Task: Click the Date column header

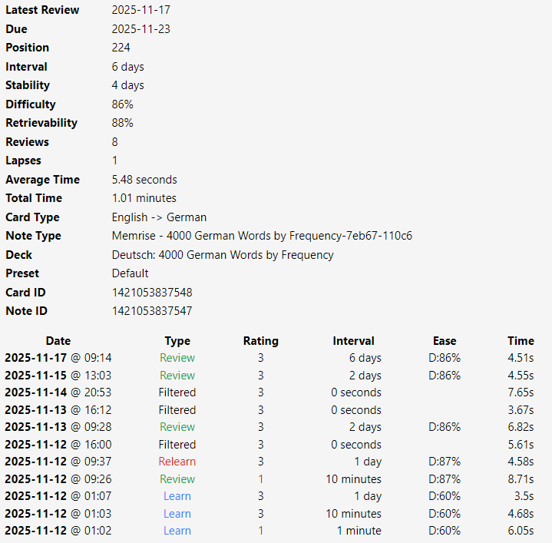Action: pyautogui.click(x=58, y=341)
